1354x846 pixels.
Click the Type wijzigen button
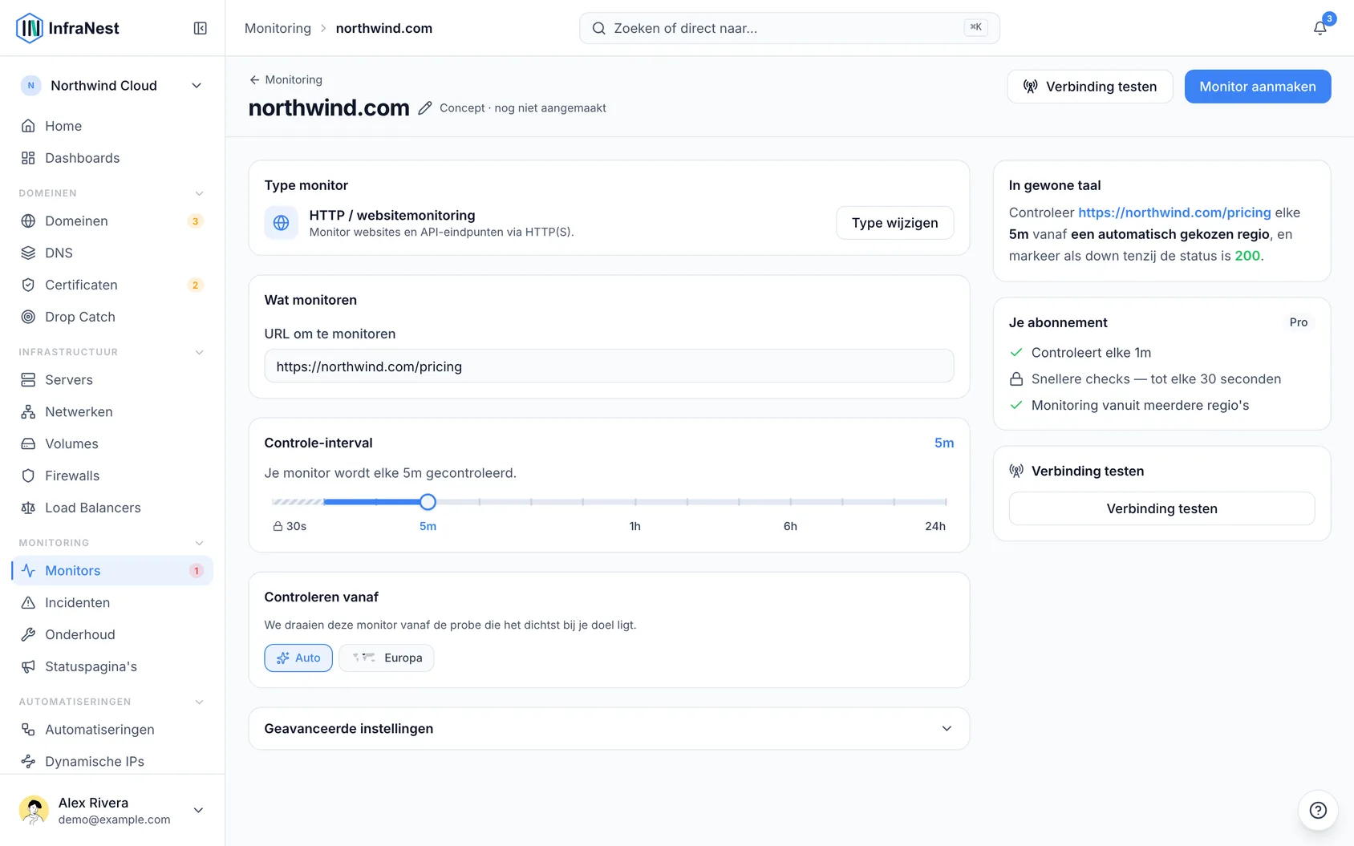894,223
